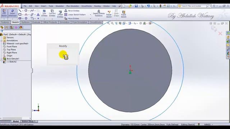Click Convert Entities tool
The height and width of the screenshot is (129, 230).
pos(52,13)
